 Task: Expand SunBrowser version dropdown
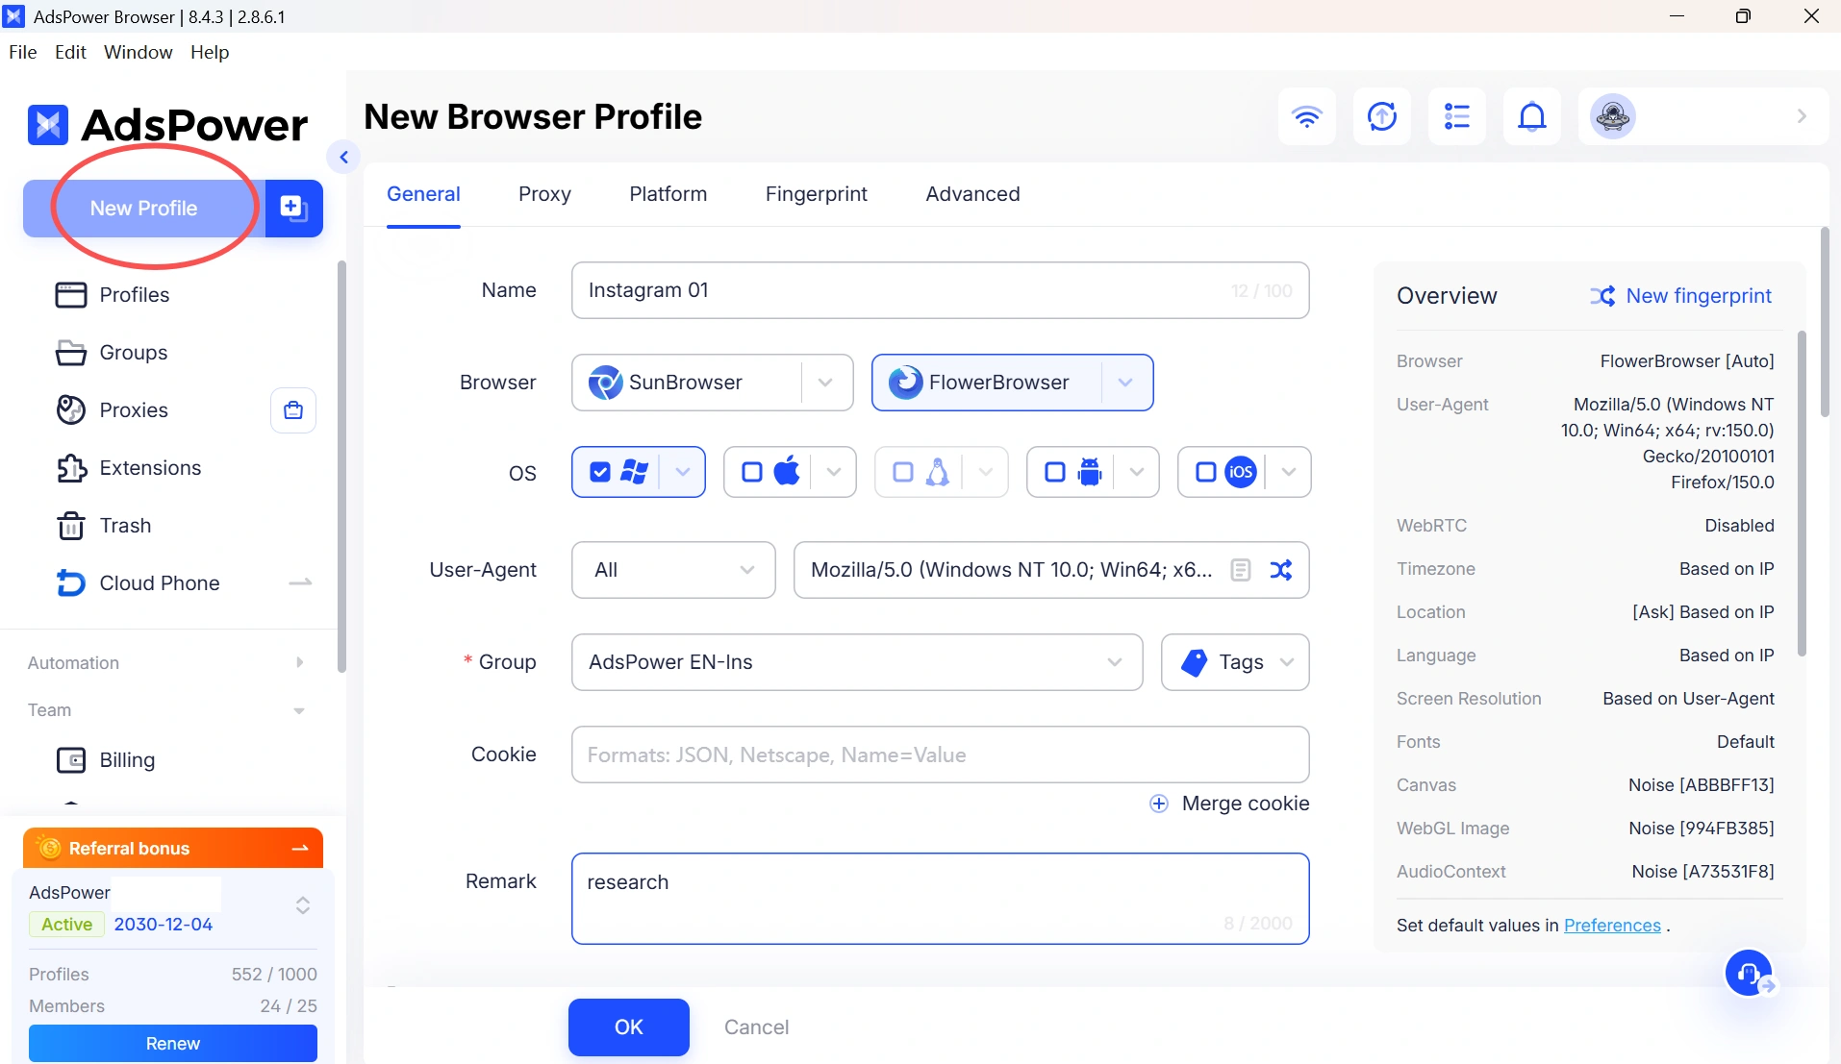(x=825, y=383)
